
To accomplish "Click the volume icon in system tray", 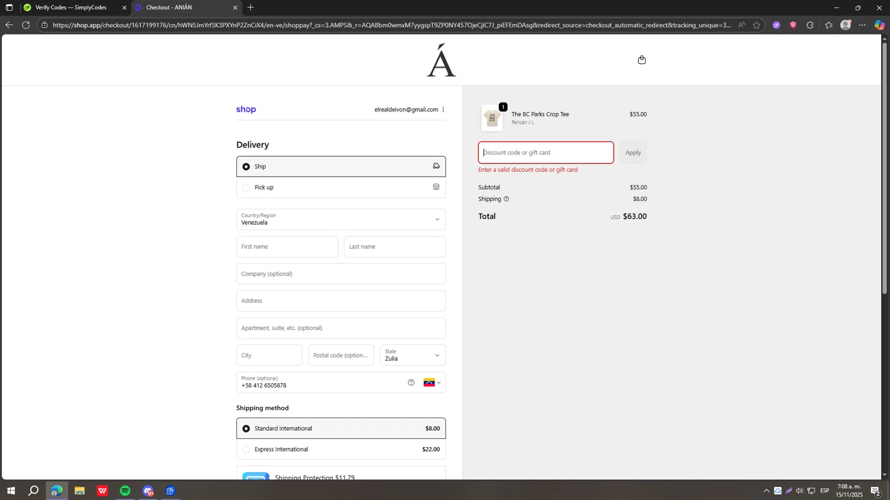I will [x=800, y=491].
